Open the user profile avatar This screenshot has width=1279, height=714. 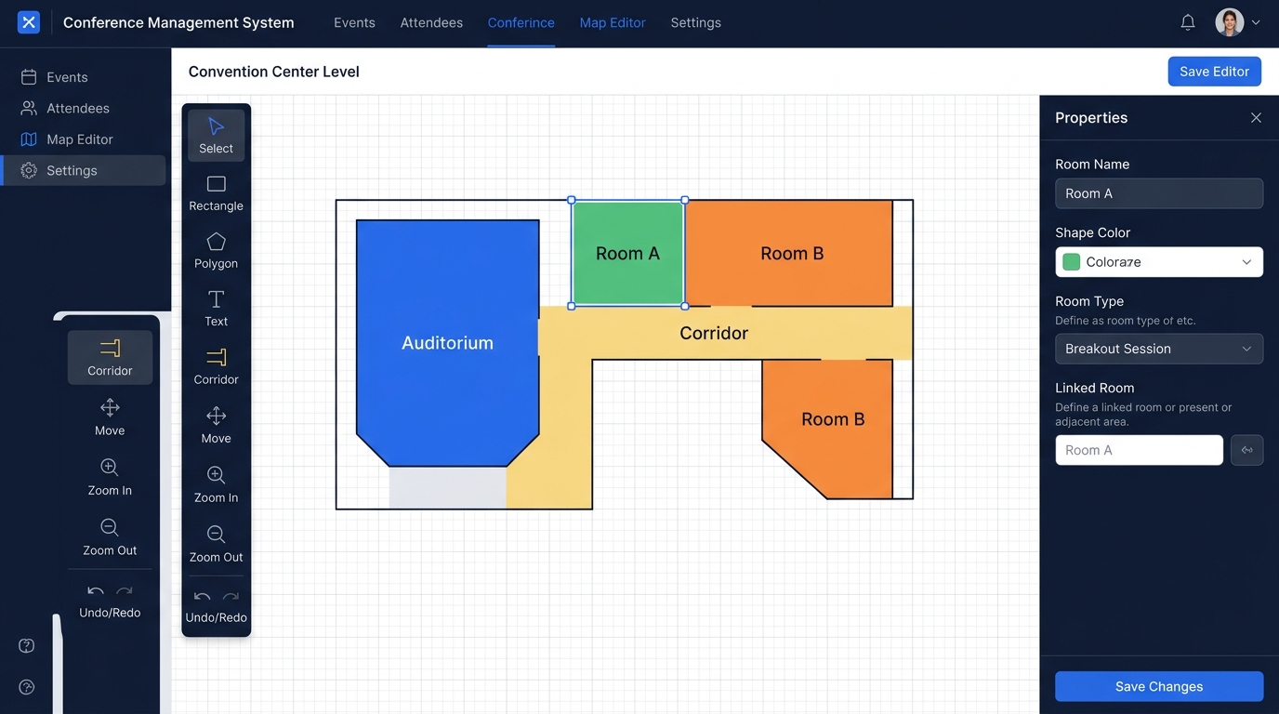1229,22
